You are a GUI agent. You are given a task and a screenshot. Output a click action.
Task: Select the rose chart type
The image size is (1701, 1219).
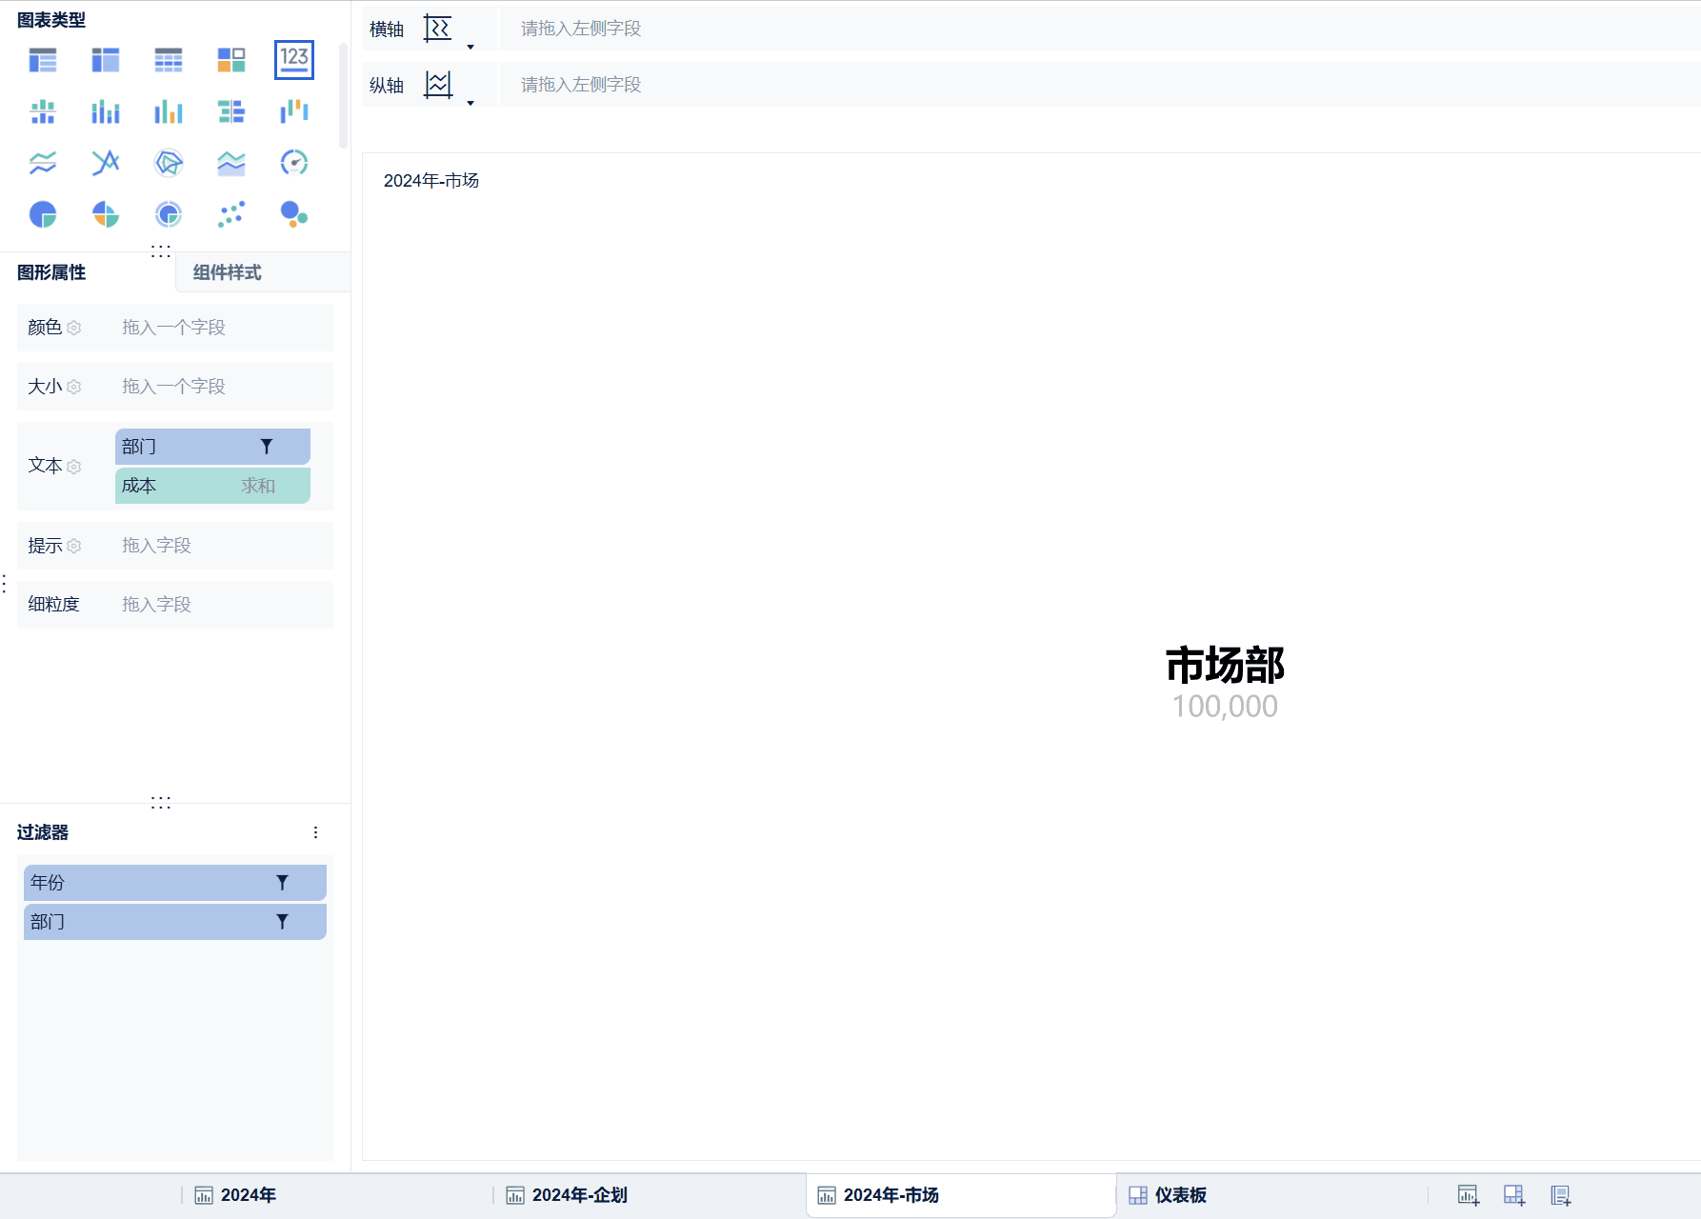[x=106, y=214]
